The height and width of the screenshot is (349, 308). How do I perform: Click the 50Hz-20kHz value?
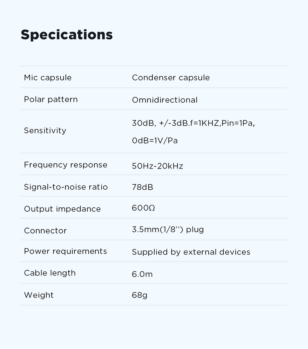[x=157, y=166]
